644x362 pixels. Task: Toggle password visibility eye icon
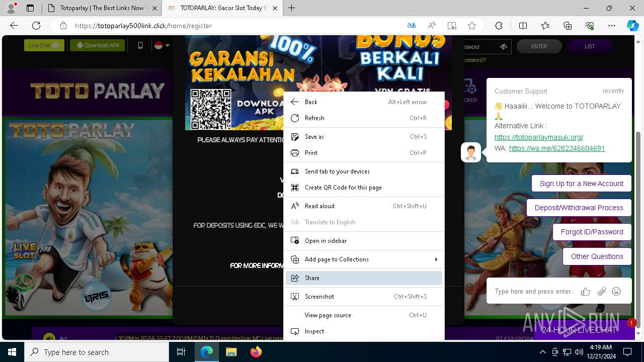(x=503, y=46)
